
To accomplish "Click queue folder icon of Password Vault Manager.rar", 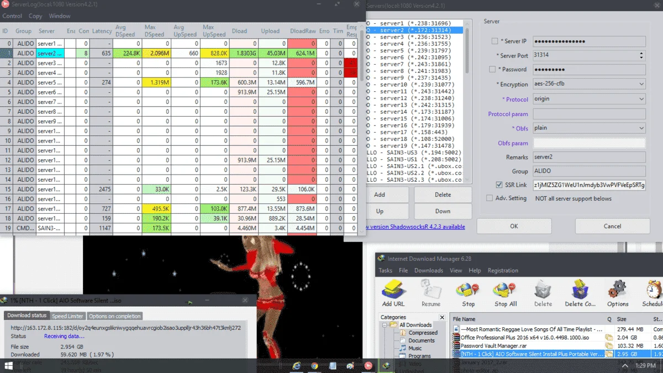I will 609,345.
